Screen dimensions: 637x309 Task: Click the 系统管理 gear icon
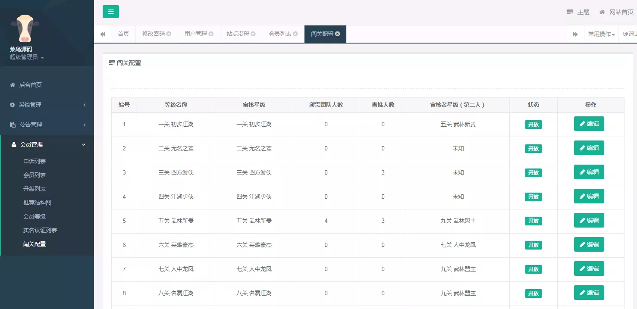(13, 105)
